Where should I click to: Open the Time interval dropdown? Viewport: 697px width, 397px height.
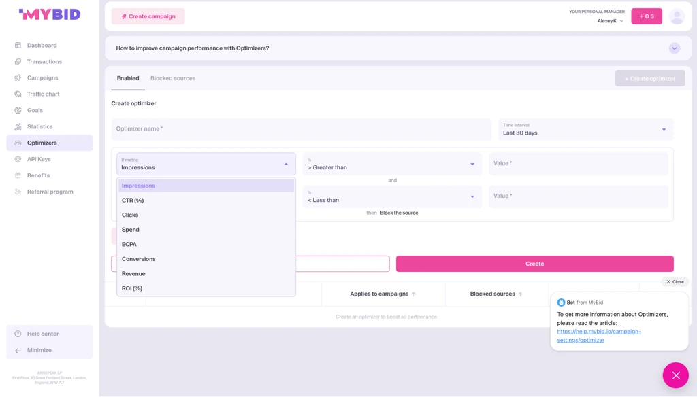tap(585, 129)
